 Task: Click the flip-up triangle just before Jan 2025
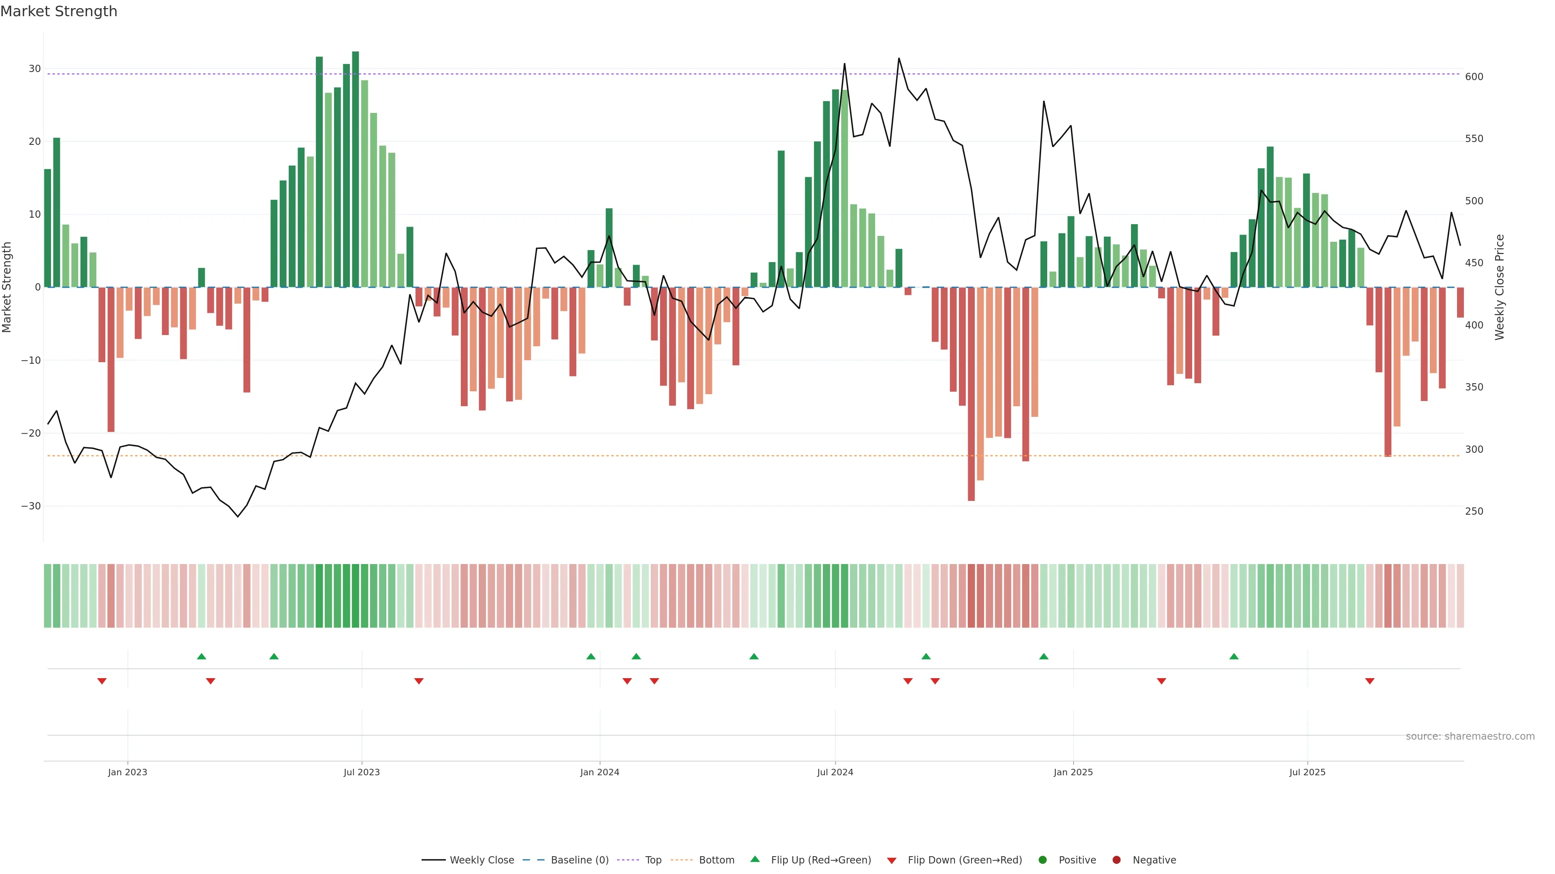pyautogui.click(x=1044, y=656)
